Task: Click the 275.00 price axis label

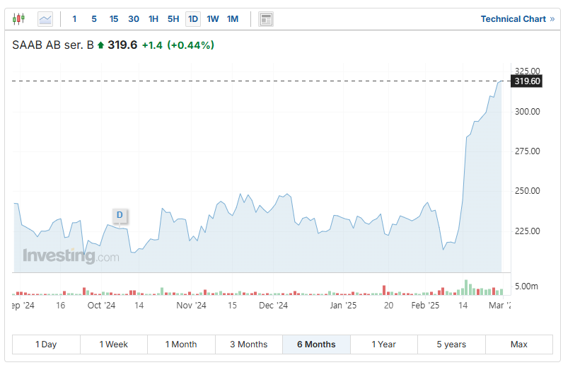Action: pos(527,151)
